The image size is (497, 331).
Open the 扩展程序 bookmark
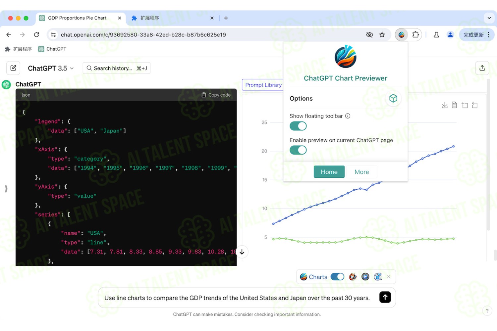coord(19,49)
